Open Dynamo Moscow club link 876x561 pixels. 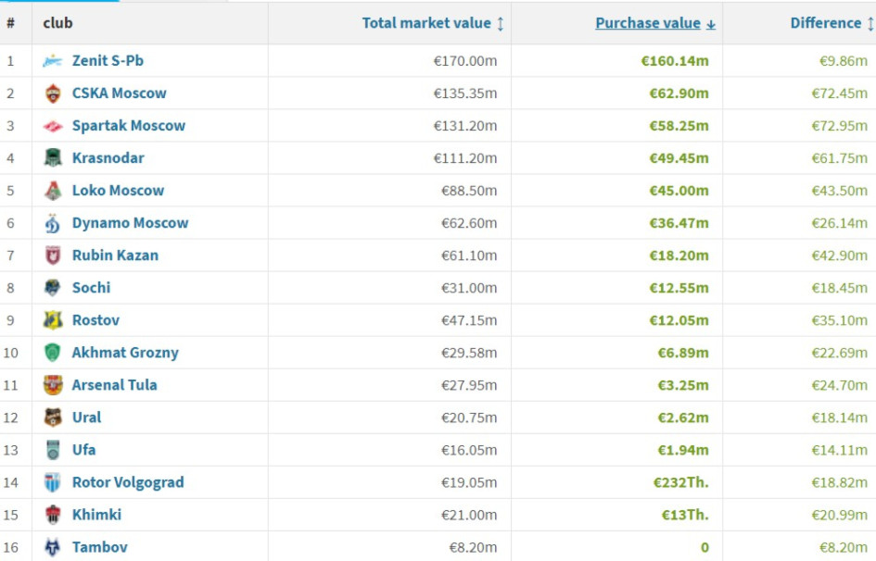130,223
